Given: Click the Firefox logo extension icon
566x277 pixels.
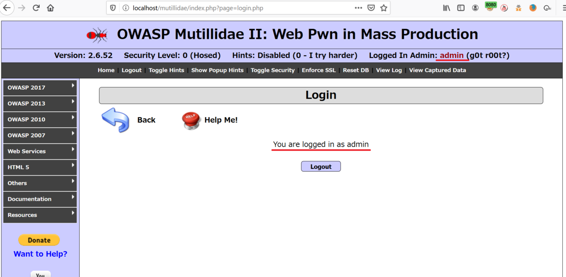Looking at the screenshot, I should coord(533,8).
